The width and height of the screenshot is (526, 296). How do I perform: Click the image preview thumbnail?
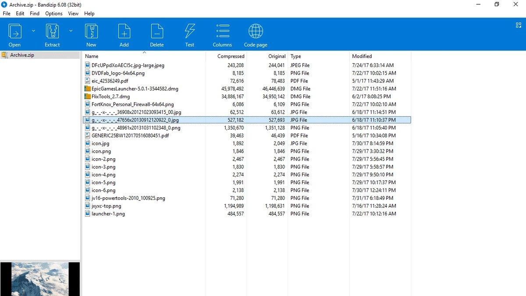pos(40,279)
